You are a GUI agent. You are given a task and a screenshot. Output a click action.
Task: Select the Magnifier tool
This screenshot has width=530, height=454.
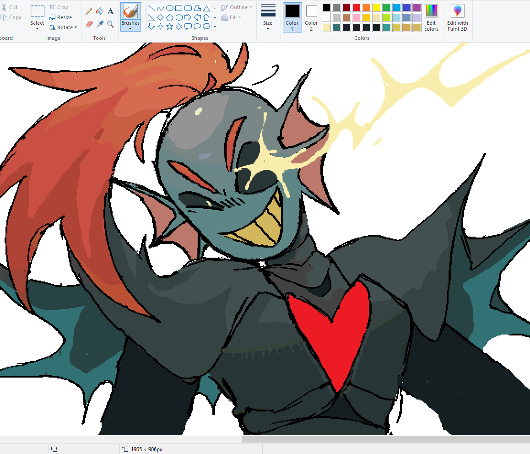click(x=110, y=24)
